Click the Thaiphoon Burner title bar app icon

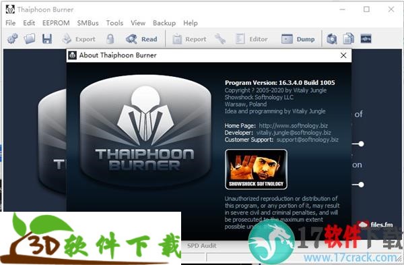point(10,9)
